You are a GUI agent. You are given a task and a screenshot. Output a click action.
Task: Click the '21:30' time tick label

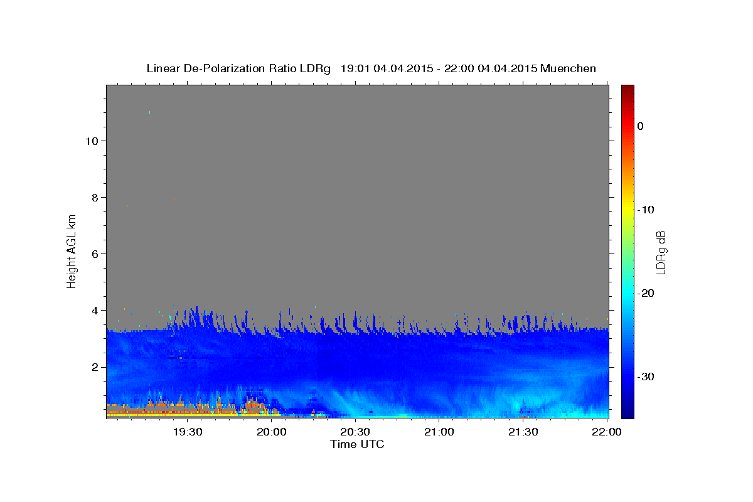tap(523, 432)
